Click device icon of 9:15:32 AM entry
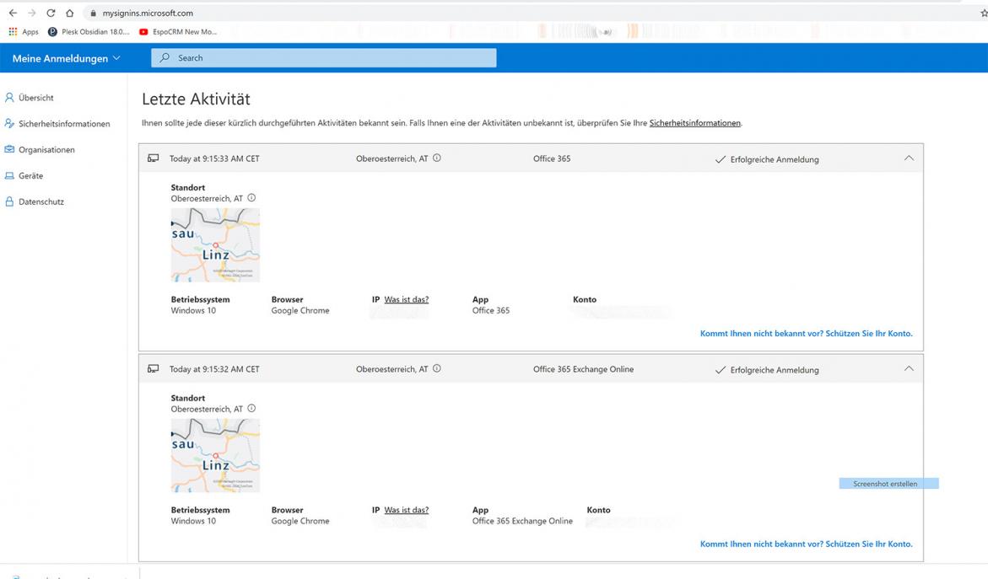Viewport: 988px width, 579px height. click(153, 368)
